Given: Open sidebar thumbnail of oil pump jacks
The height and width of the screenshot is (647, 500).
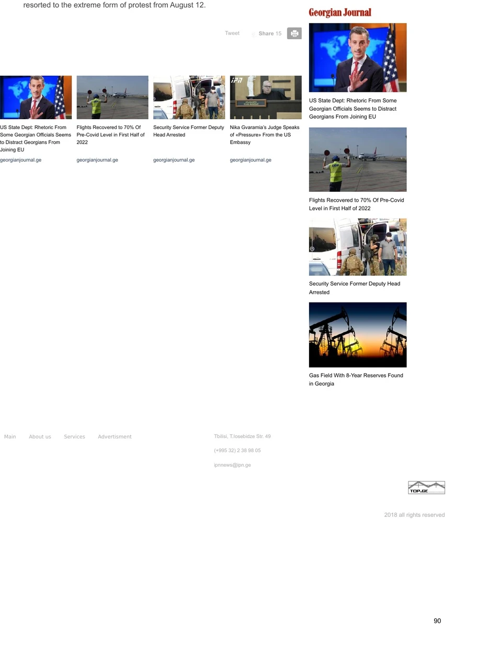Looking at the screenshot, I should [358, 335].
